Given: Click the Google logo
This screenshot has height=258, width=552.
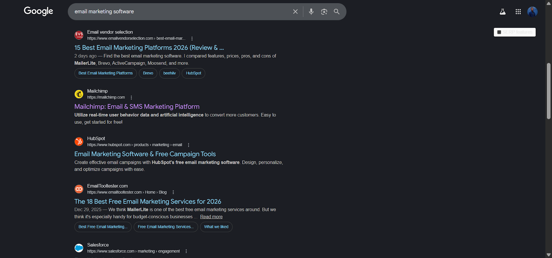Looking at the screenshot, I should coord(38,11).
